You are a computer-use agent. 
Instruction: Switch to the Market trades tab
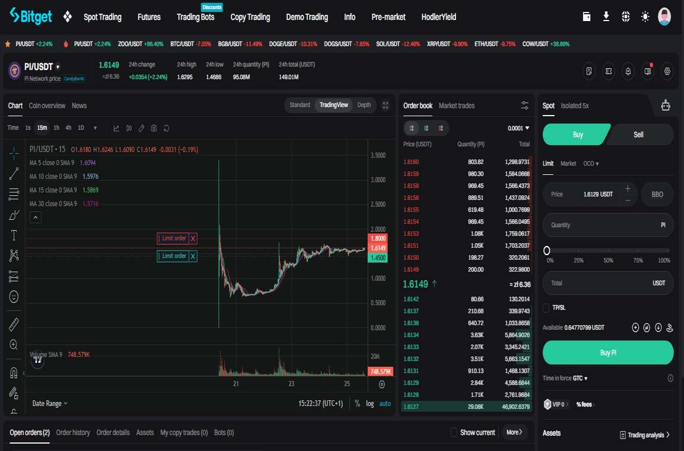point(457,105)
